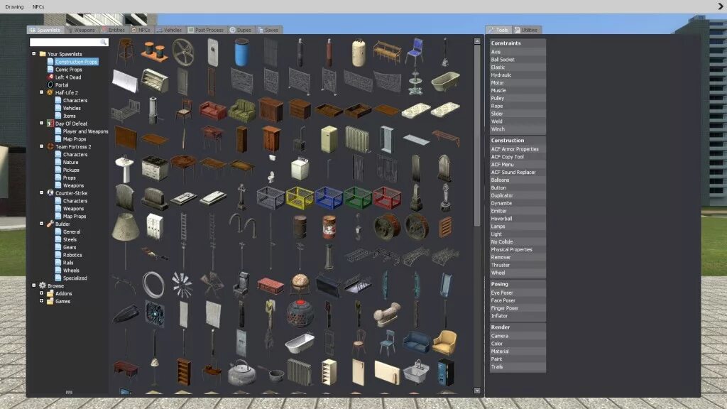The image size is (727, 409).
Task: Collapse the Your Spawnlists tree node
Action: click(x=34, y=54)
